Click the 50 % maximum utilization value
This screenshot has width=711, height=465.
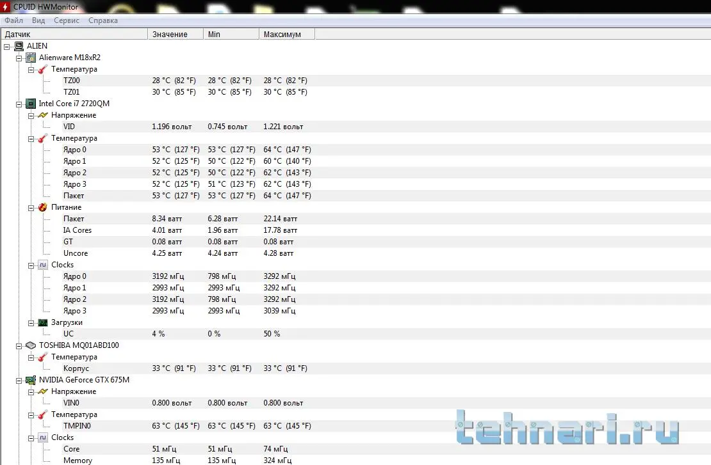pyautogui.click(x=272, y=334)
